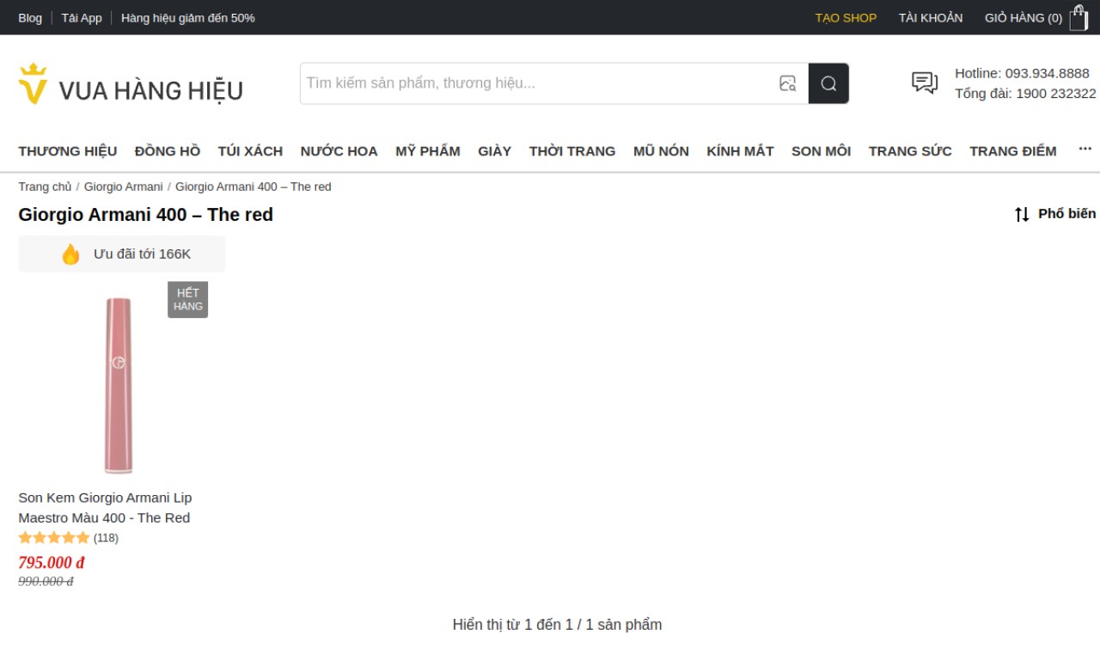Go to the TÚI XÁCH category
This screenshot has height=660, width=1100.
250,151
